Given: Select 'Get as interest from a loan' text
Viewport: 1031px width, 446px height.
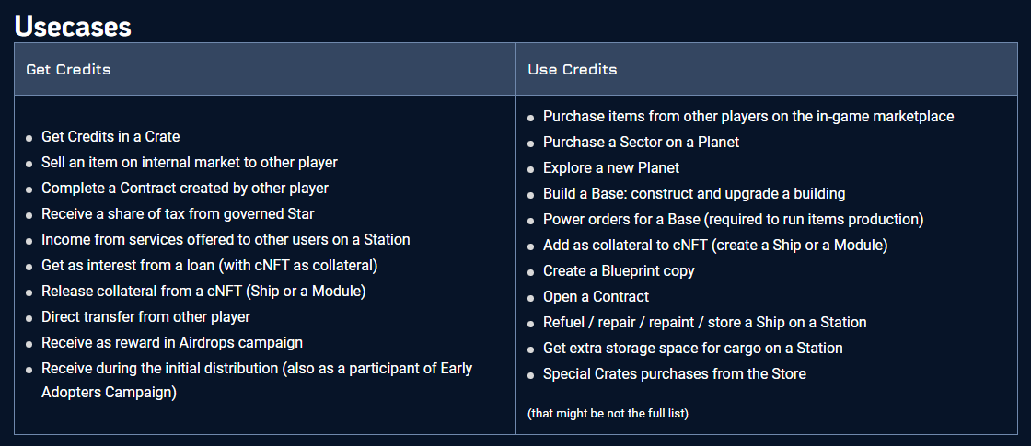Looking at the screenshot, I should (209, 266).
